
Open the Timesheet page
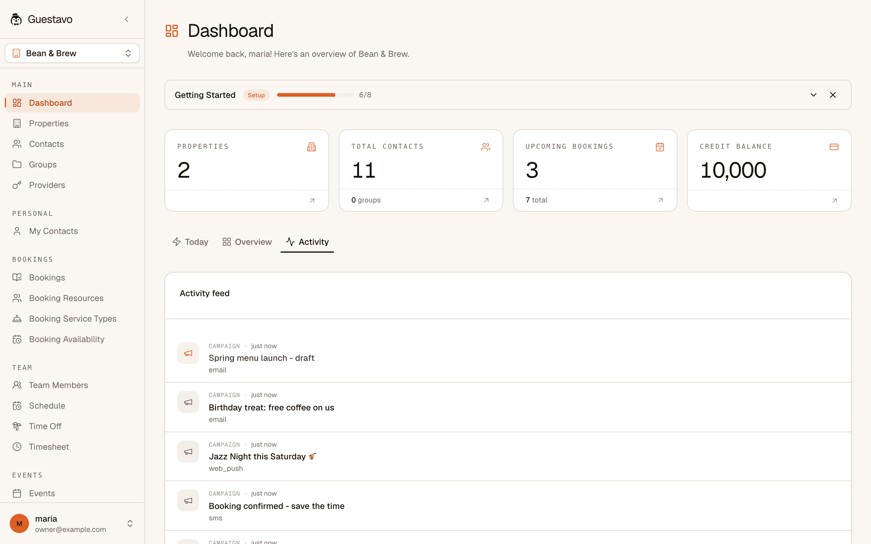(x=72, y=446)
